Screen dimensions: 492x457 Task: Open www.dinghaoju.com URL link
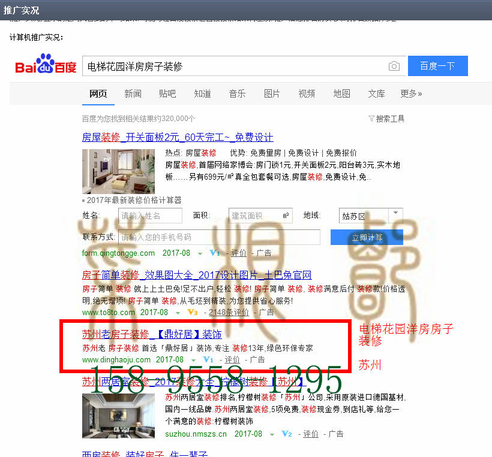(116, 359)
